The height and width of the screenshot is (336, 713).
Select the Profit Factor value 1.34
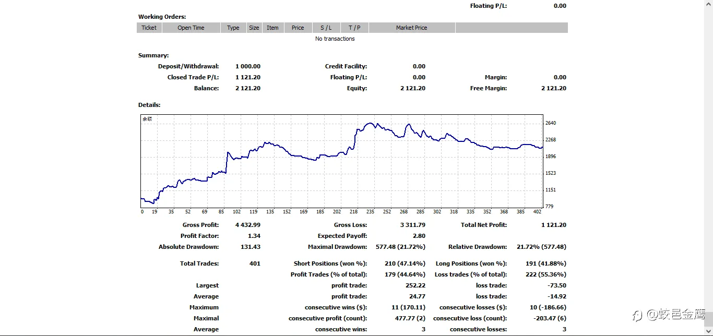(254, 236)
